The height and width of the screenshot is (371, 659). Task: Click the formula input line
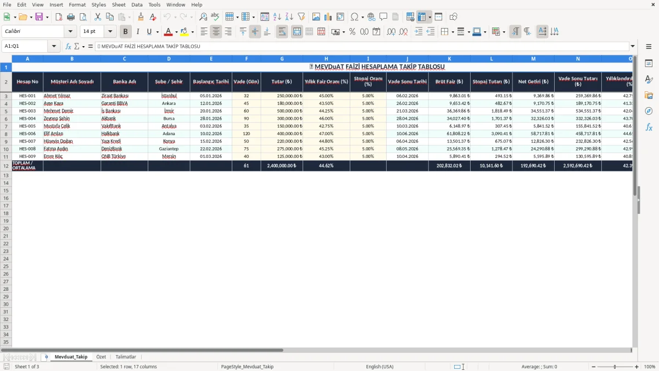[362, 46]
